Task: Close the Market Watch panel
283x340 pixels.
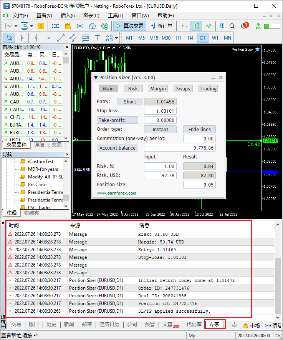Action: coord(67,47)
